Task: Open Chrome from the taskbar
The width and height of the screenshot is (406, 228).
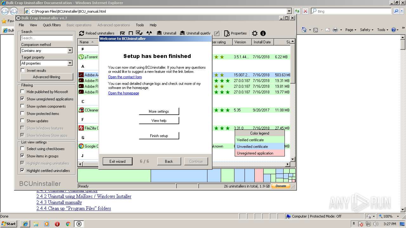Action: click(68, 224)
